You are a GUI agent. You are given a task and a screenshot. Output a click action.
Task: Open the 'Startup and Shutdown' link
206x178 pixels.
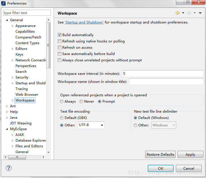pyautogui.click(x=84, y=22)
